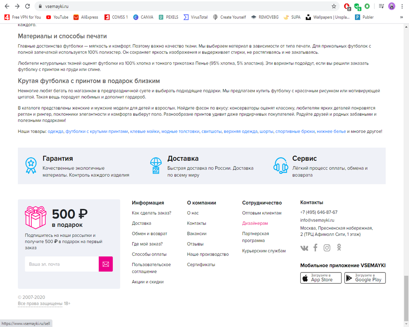Open the REMOVEBG bookmark

pos(265,17)
